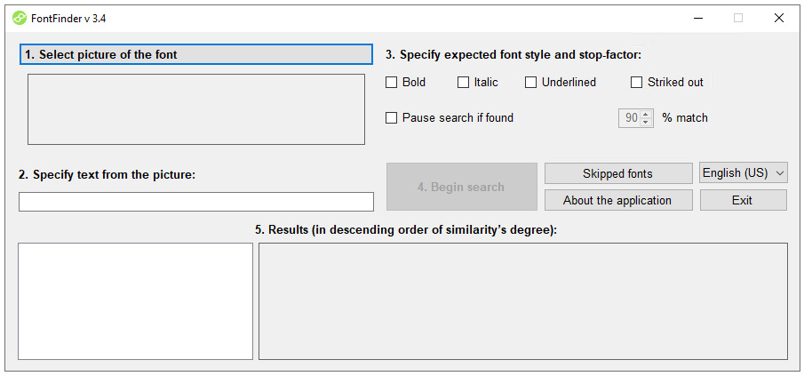Click the results preview panel

[x=523, y=301]
